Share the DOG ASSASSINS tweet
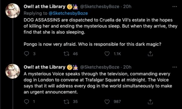The height and width of the screenshot is (109, 182). coord(150,54)
